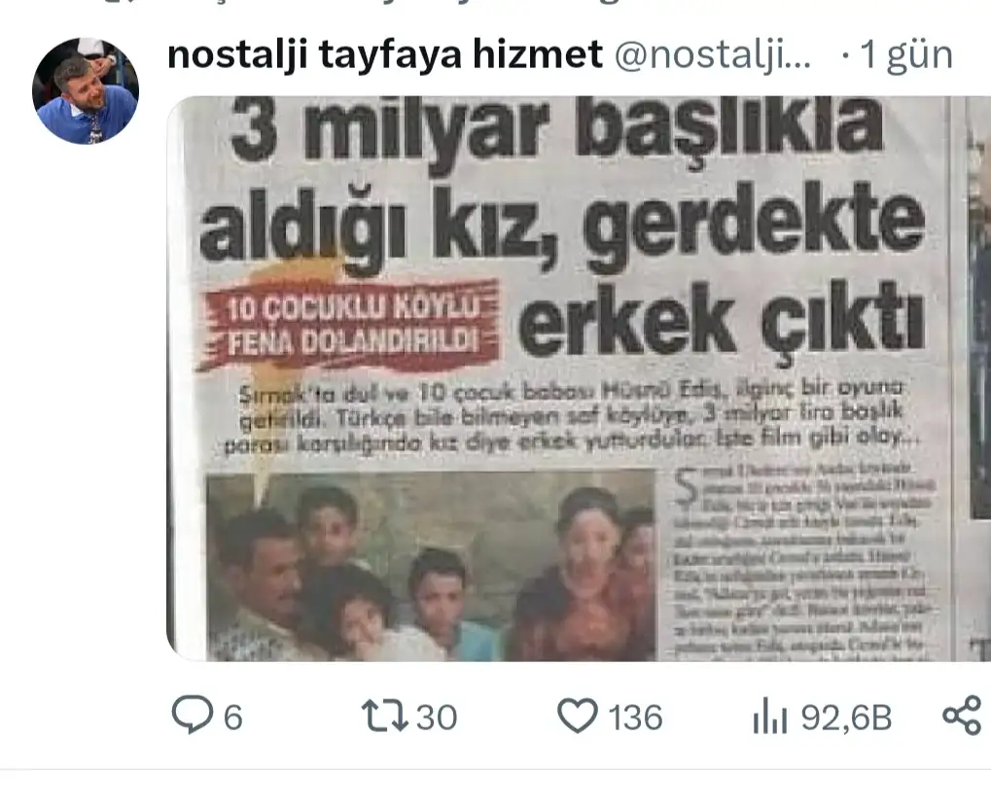
Task: Click the red '10 çocuklu köylü' banner
Action: (x=347, y=325)
